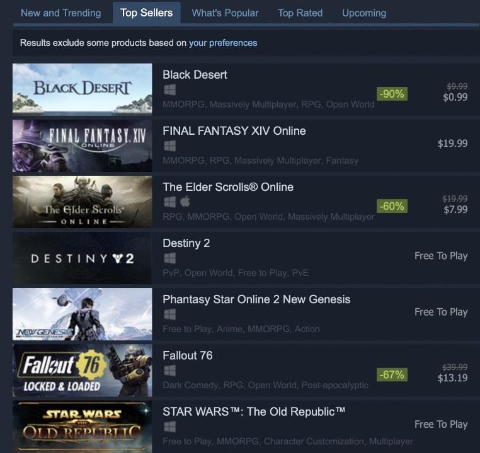Open the 'your preferences' link

click(223, 43)
